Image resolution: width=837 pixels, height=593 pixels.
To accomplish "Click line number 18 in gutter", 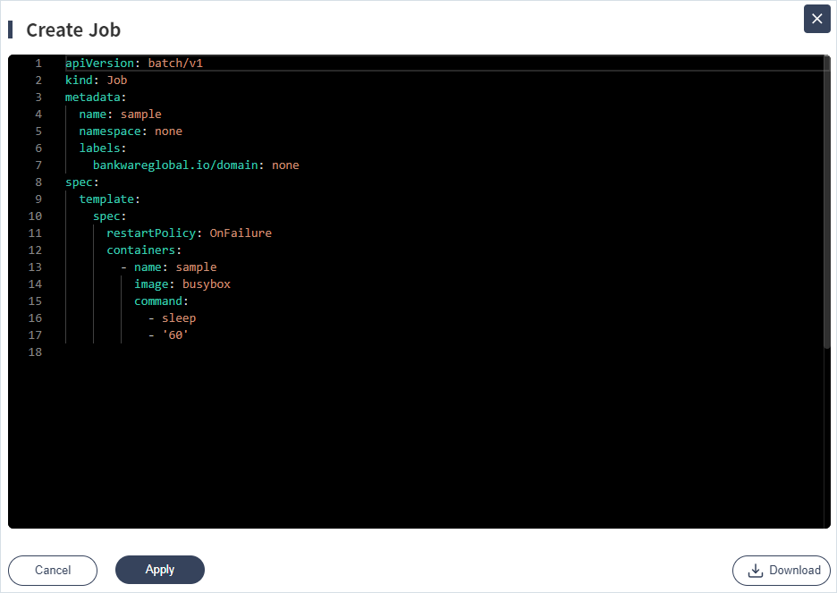I will pyautogui.click(x=35, y=352).
